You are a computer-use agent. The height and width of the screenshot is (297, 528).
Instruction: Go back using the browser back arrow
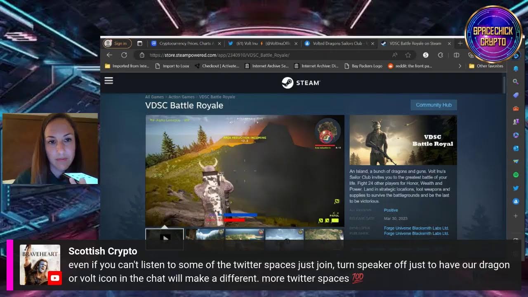[109, 55]
